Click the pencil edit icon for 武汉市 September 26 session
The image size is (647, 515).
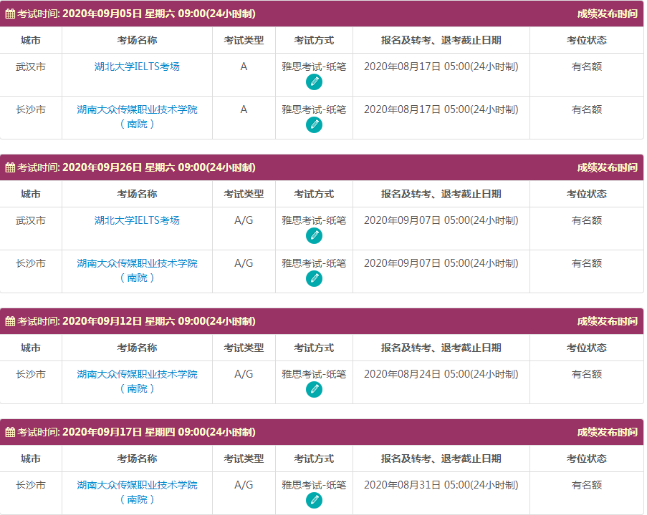click(x=314, y=234)
